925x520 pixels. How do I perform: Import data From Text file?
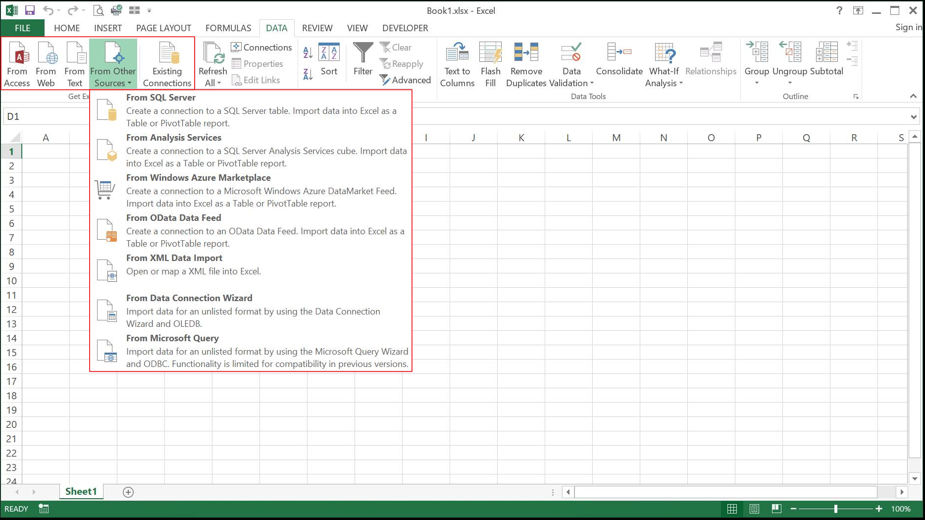pyautogui.click(x=75, y=64)
